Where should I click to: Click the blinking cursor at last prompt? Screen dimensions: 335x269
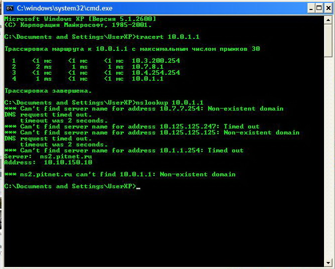click(138, 187)
